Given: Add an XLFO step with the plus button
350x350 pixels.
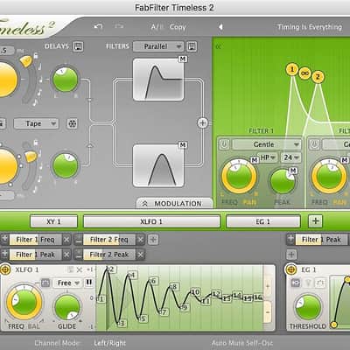Looking at the screenshot, I should coord(268,286).
